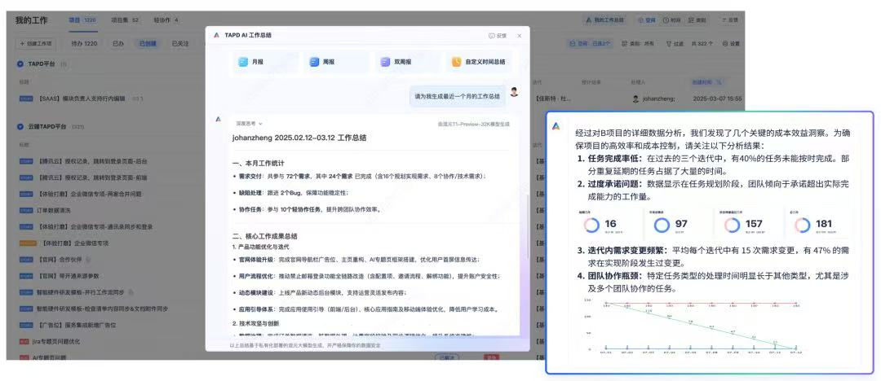
Task: Click the 181 stat card donut chart
Action: point(803,226)
